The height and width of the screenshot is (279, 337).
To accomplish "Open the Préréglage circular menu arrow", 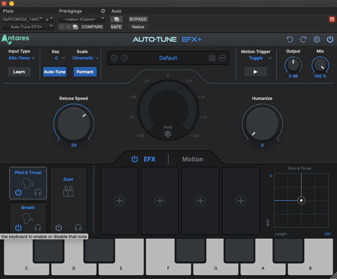I will pos(103,11).
